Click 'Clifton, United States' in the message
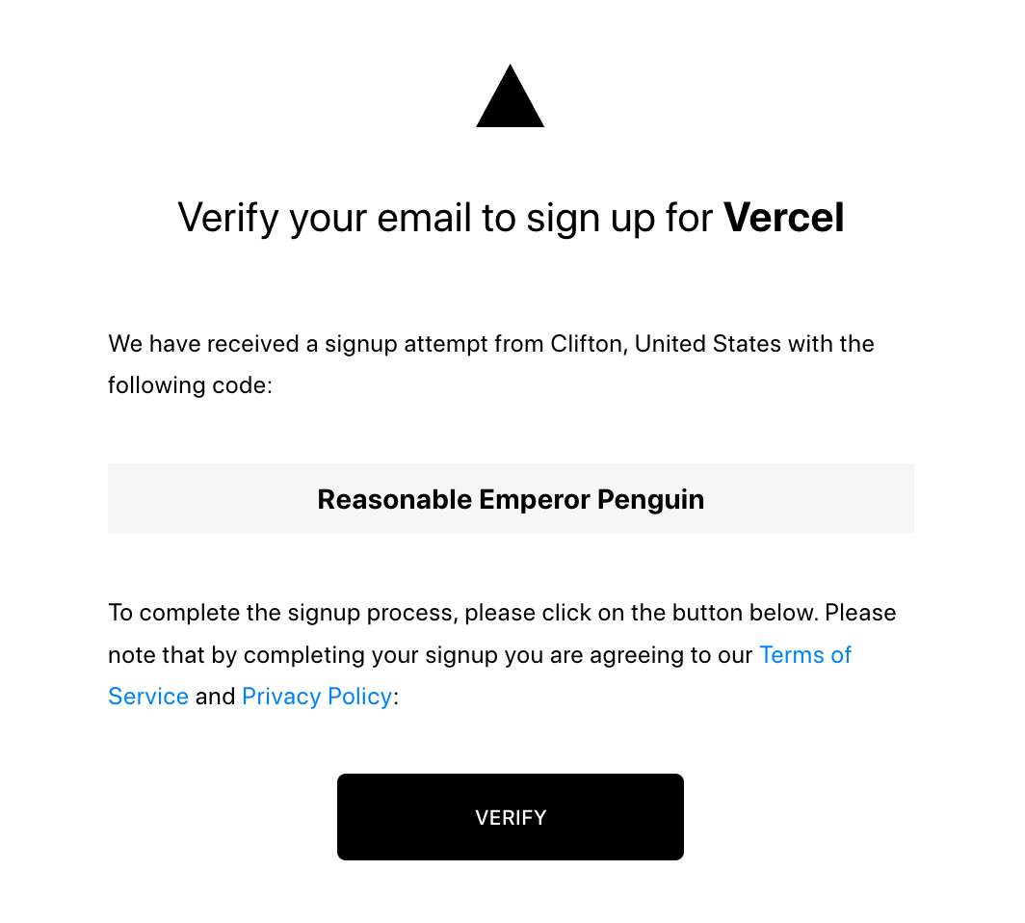Viewport: 1025px width, 923px height. point(665,344)
